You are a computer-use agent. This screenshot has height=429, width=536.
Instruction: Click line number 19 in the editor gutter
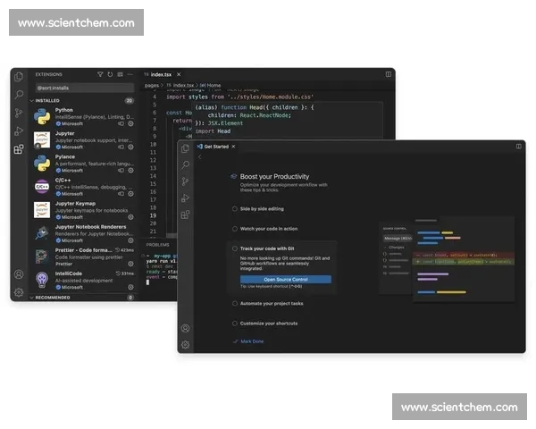pyautogui.click(x=153, y=215)
